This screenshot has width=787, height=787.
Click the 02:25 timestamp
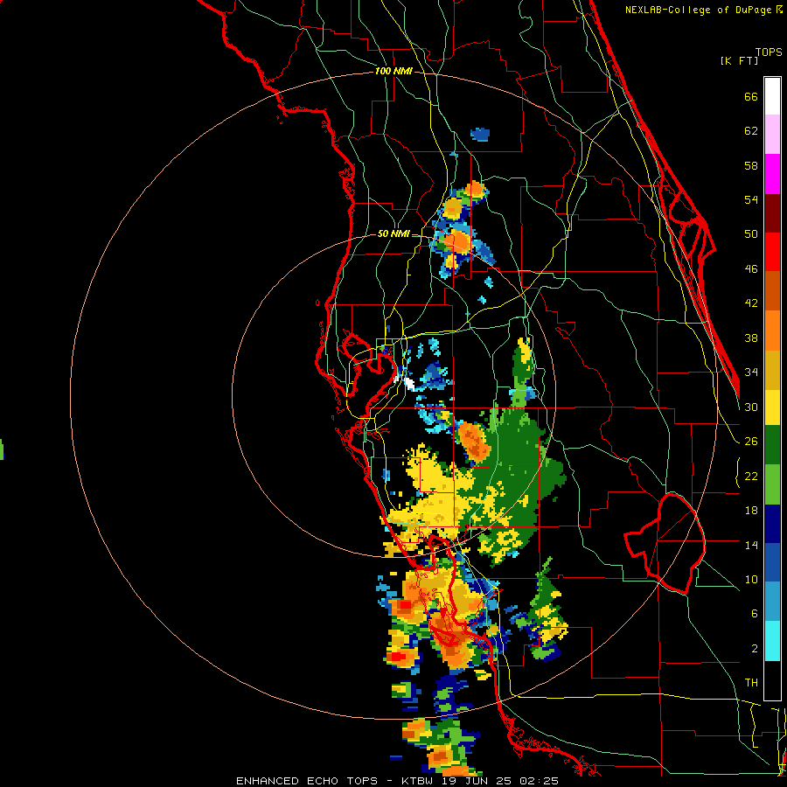[538, 781]
